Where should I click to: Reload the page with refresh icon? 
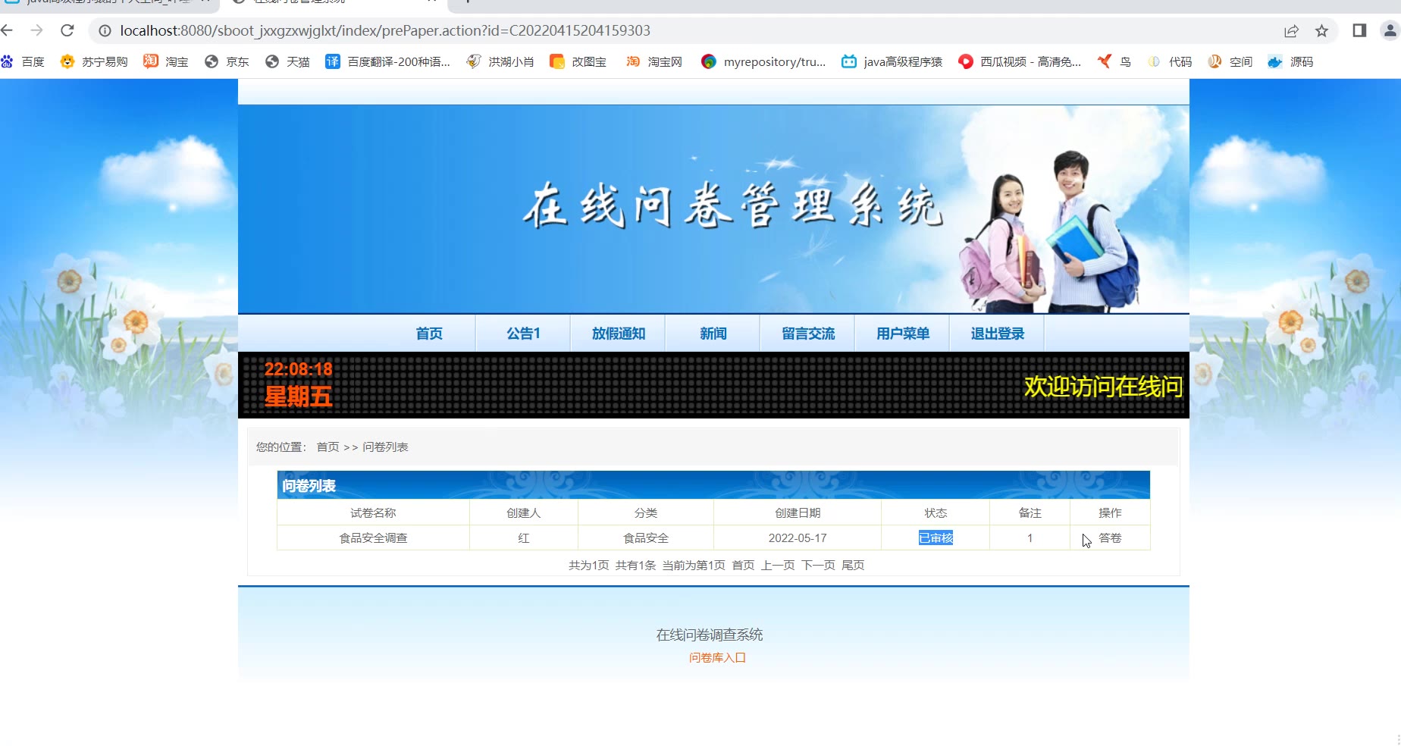pyautogui.click(x=67, y=30)
